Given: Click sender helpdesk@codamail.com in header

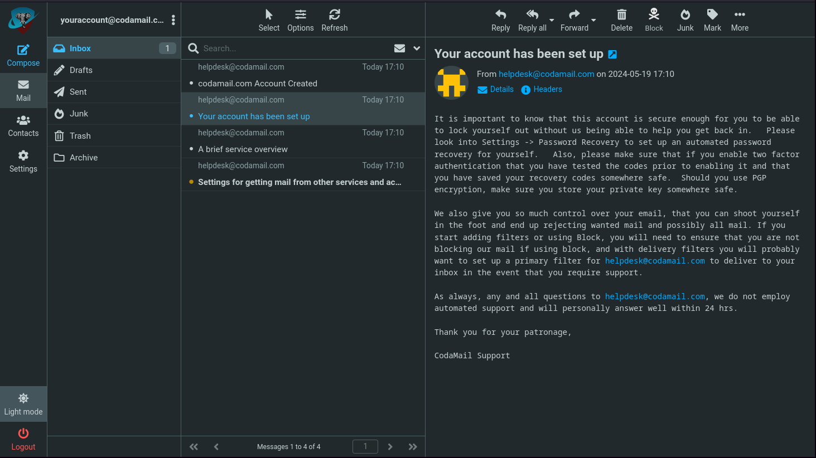Looking at the screenshot, I should (x=547, y=74).
